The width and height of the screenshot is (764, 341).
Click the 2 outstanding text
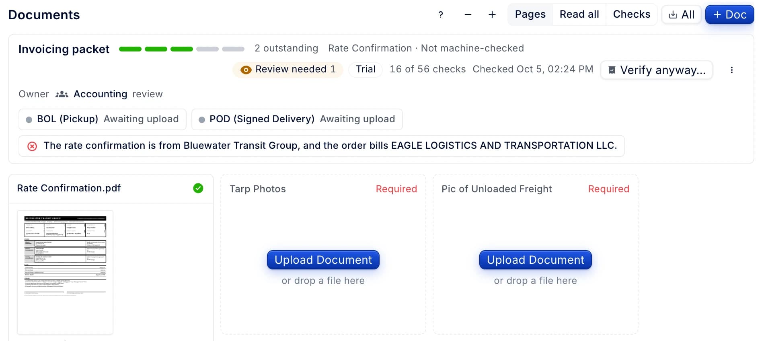(286, 48)
